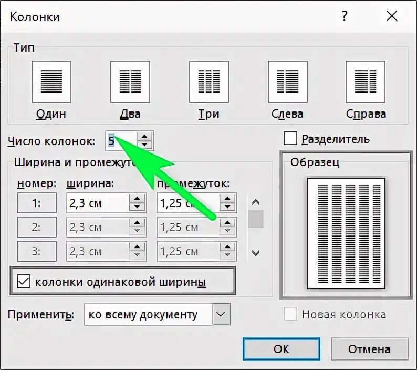Image resolution: width=417 pixels, height=370 pixels.
Task: Increase spacing of column 3
Action: (227, 247)
